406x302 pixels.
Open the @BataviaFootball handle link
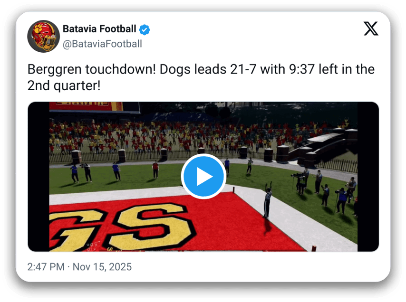tap(102, 44)
